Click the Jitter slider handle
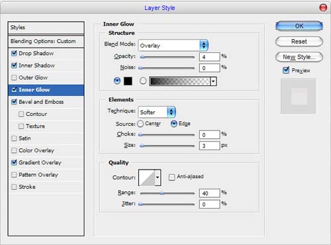331x245 pixels. 140,205
